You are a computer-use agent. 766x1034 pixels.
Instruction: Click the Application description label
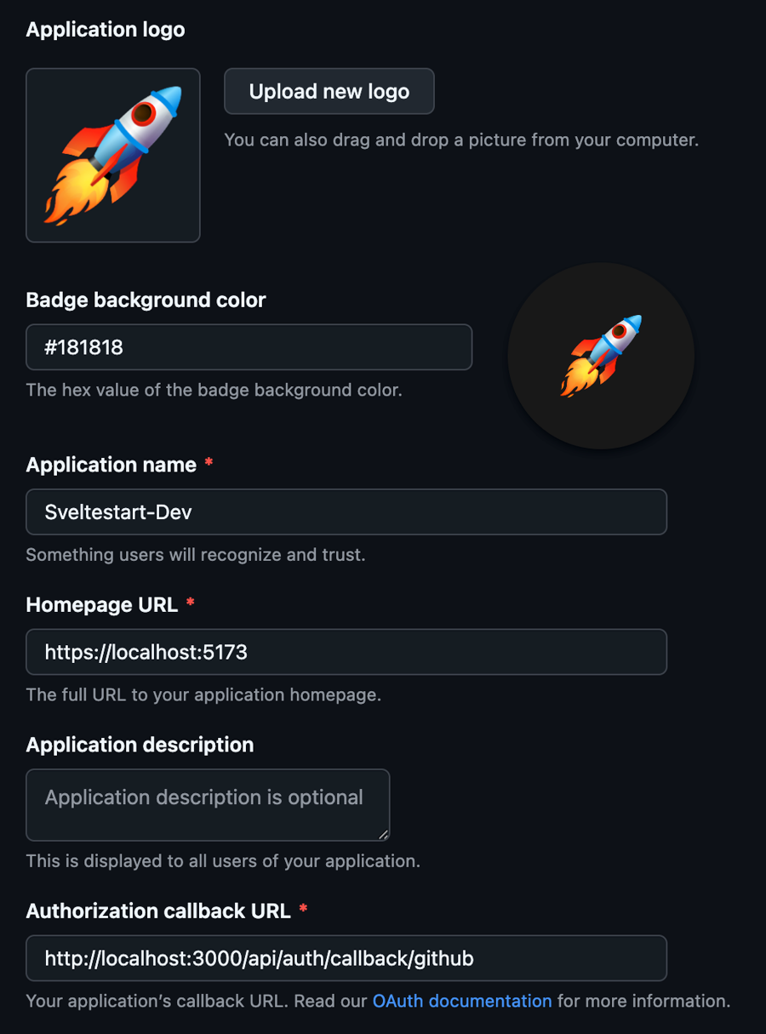click(140, 745)
